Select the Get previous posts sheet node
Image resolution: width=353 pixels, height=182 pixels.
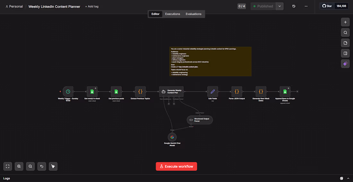click(x=116, y=91)
